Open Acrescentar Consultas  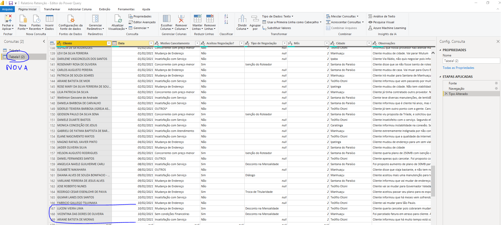tap(345, 22)
